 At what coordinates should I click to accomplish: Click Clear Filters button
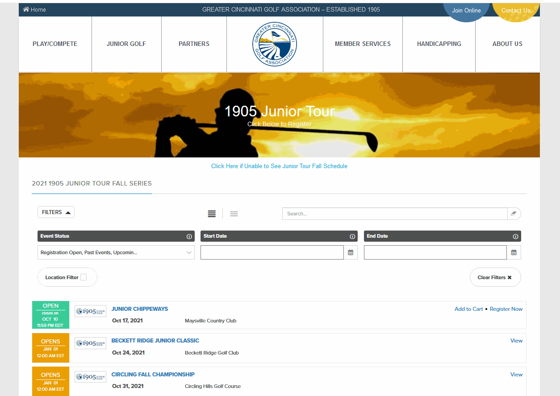tap(495, 277)
